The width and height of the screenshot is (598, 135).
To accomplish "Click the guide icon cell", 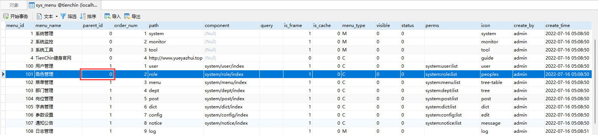I will tap(496, 58).
